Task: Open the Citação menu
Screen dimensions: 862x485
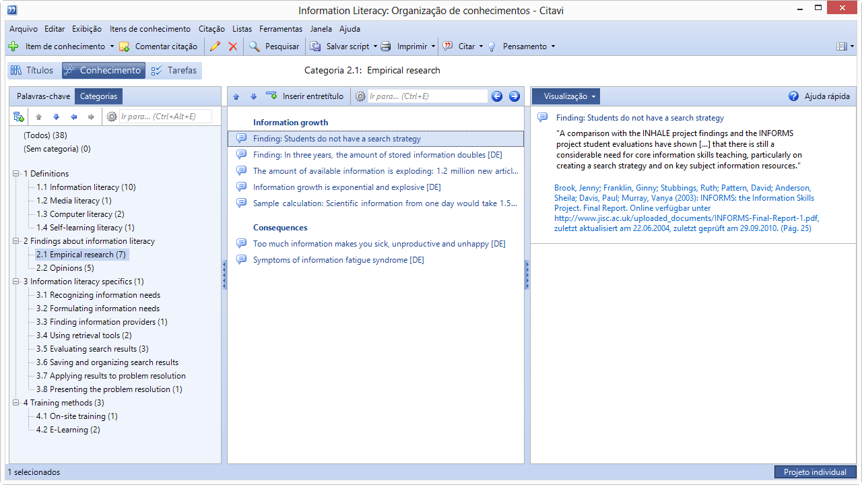Action: pos(212,29)
